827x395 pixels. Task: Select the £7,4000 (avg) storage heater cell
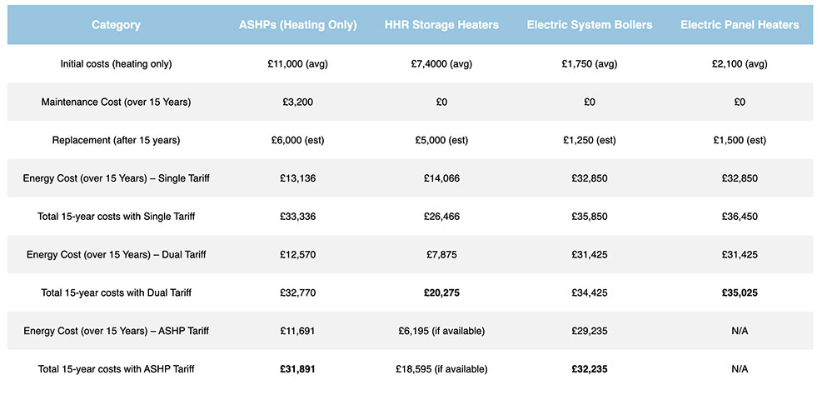point(442,63)
